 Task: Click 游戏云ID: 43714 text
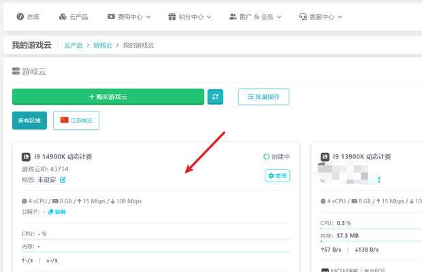(45, 169)
